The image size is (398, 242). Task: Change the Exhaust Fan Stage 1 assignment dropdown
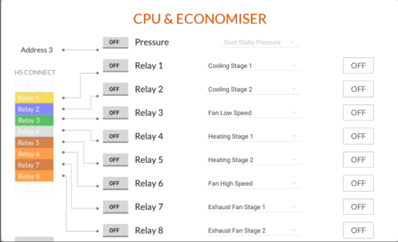(253, 207)
